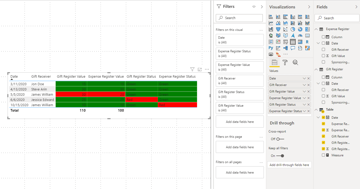Select the pie chart visualization
This screenshot has height=189, width=360.
pyautogui.click(x=293, y=29)
